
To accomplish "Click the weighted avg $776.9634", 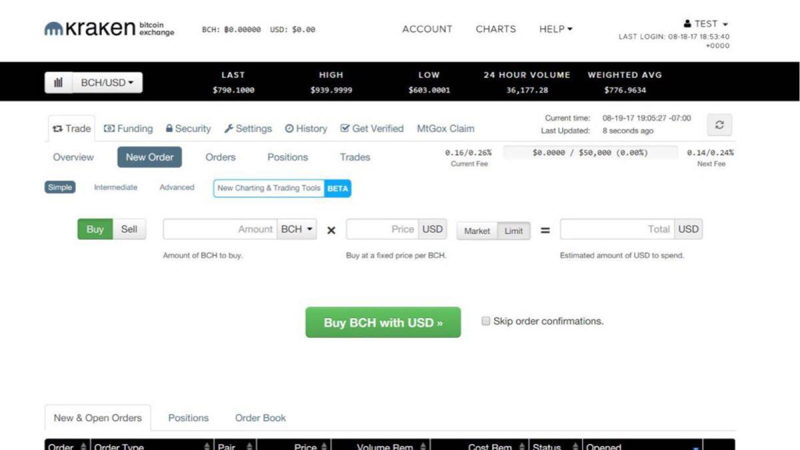I will click(x=625, y=90).
